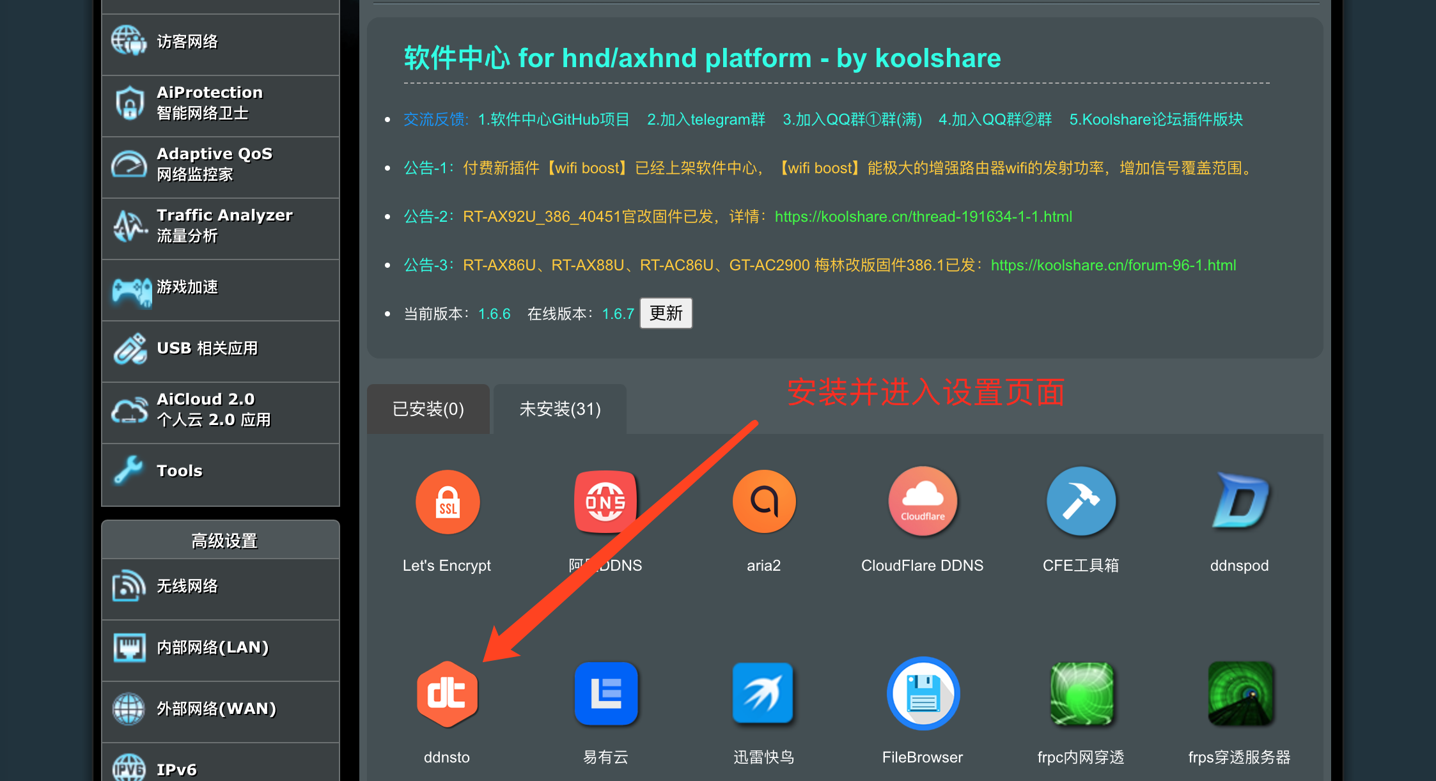Screen dimensions: 1436x781
Task: Click the 访客网络 globe icon
Action: (x=129, y=40)
